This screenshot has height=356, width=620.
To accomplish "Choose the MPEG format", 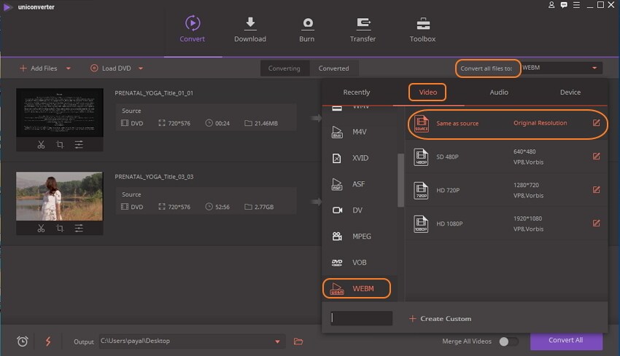I will coord(359,236).
